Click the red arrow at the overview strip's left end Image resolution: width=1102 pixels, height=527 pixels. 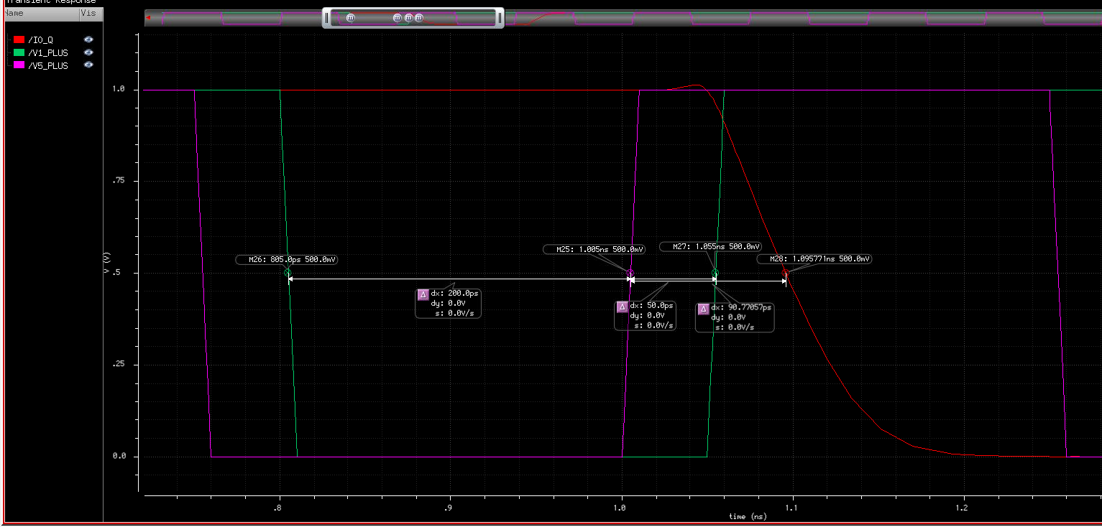pyautogui.click(x=148, y=18)
